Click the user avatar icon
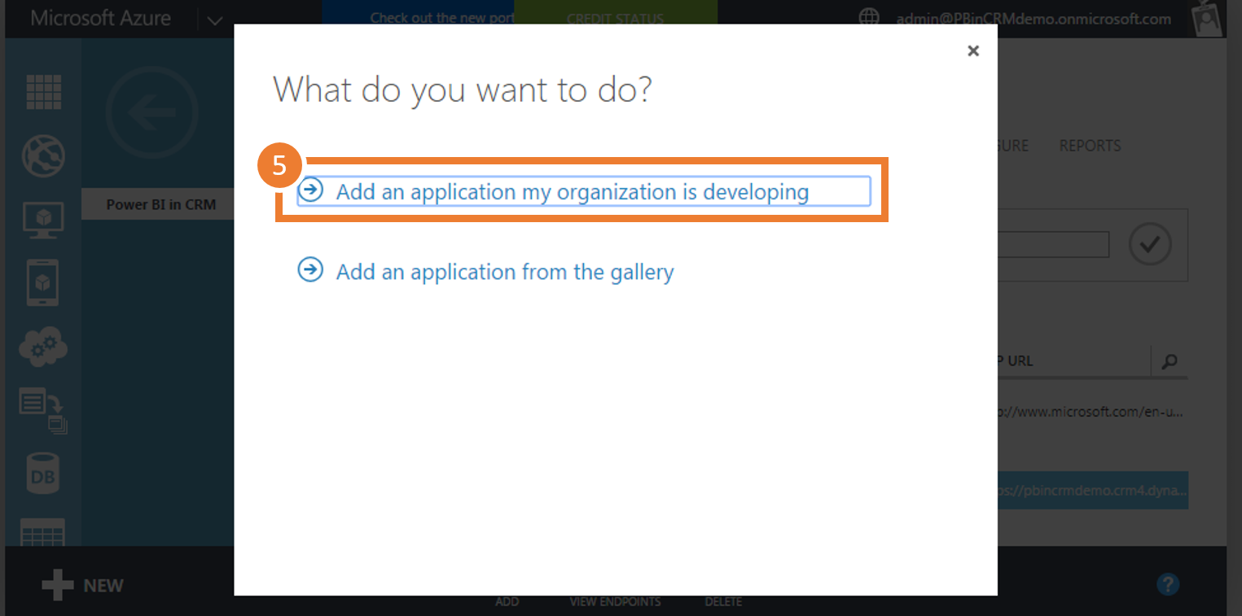The height and width of the screenshot is (616, 1242). 1208,19
